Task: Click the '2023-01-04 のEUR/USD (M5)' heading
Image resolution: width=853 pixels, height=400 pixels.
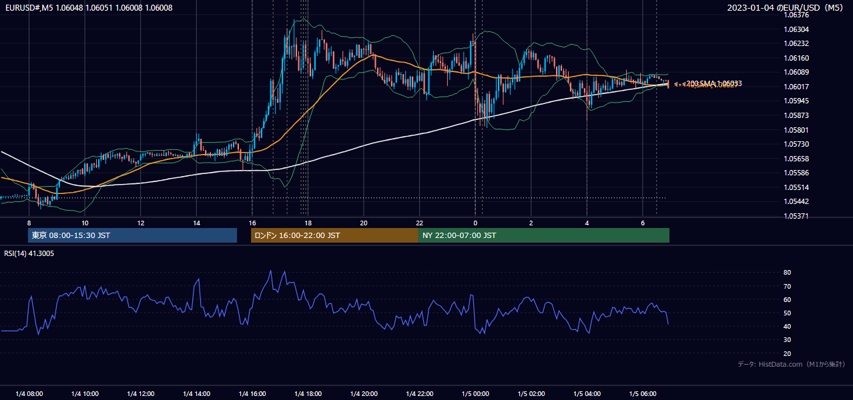Action: point(786,8)
